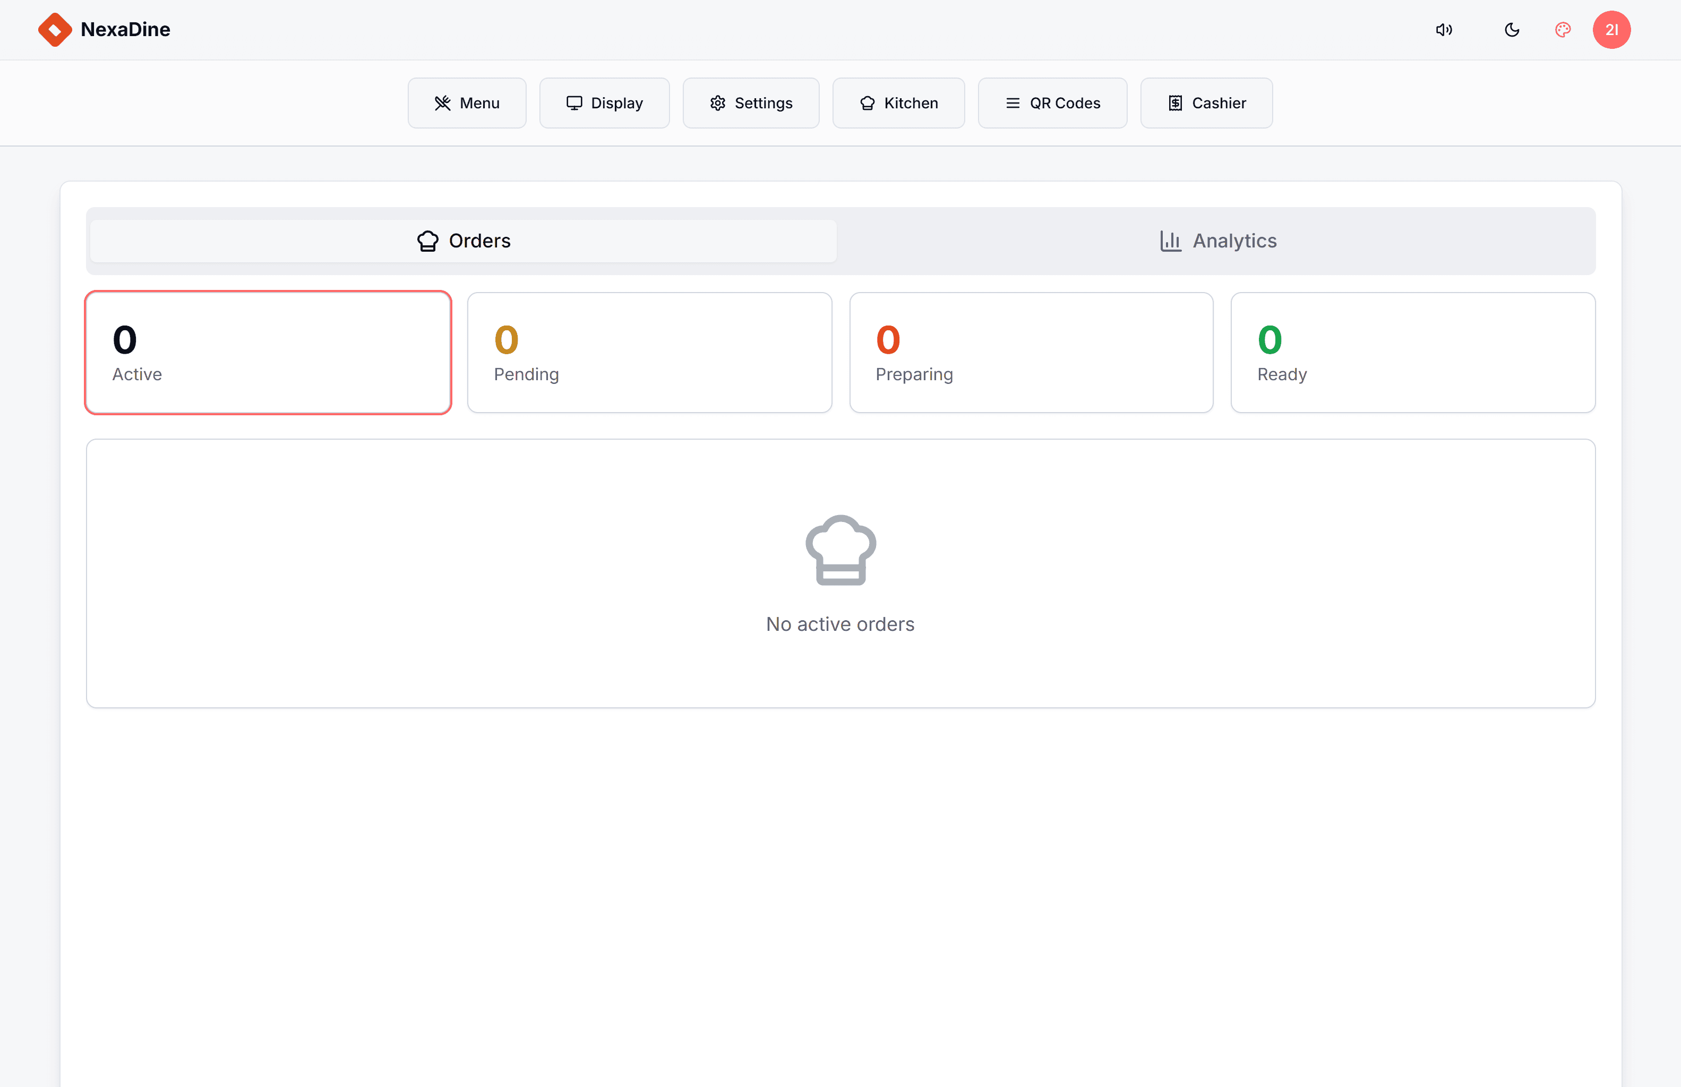Switch to the Analytics tab
This screenshot has height=1087, width=1681.
(1218, 241)
